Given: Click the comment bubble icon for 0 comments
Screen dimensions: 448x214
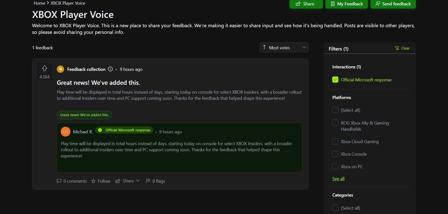Looking at the screenshot, I should coord(59,181).
